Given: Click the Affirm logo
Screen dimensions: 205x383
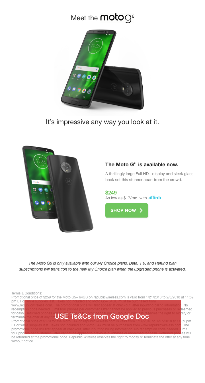Looking at the screenshot, I should [x=155, y=198].
